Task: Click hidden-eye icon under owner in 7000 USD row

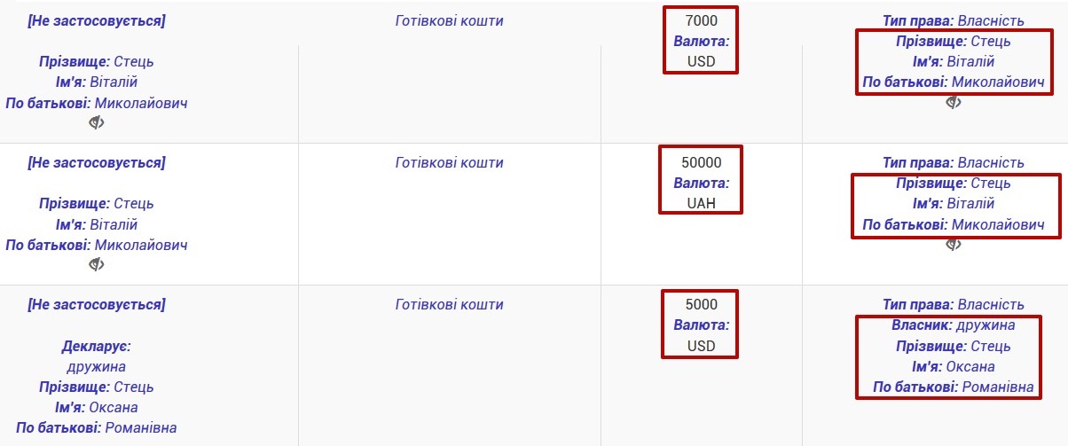Action: (x=954, y=103)
